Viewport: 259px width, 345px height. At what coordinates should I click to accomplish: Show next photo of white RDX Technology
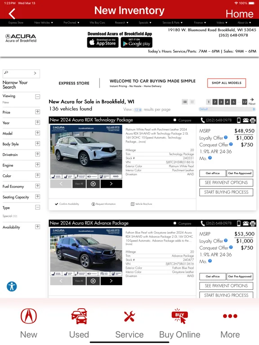111,184
